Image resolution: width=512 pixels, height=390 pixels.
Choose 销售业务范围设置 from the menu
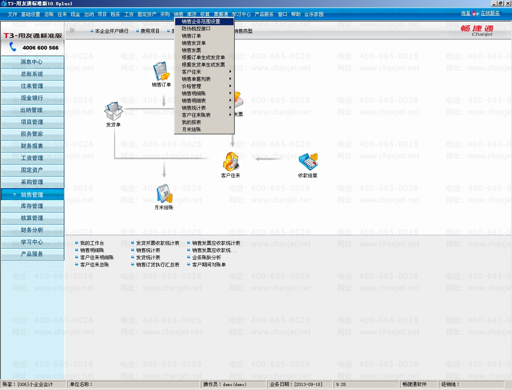pos(204,22)
